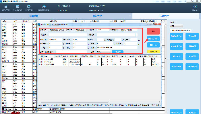Screen dimensions: 201x114
Task: Click the trip number field ending in 17061
Action: [x=57, y=30]
